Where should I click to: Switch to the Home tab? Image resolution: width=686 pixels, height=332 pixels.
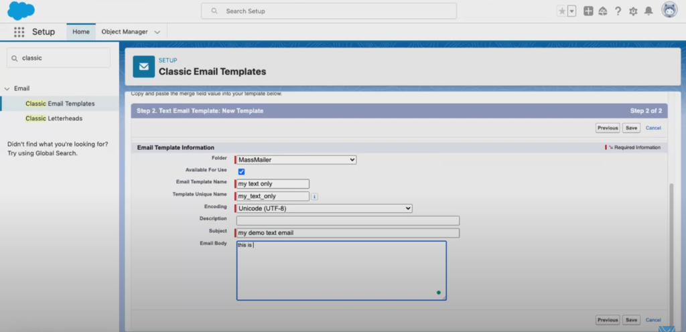click(x=81, y=32)
